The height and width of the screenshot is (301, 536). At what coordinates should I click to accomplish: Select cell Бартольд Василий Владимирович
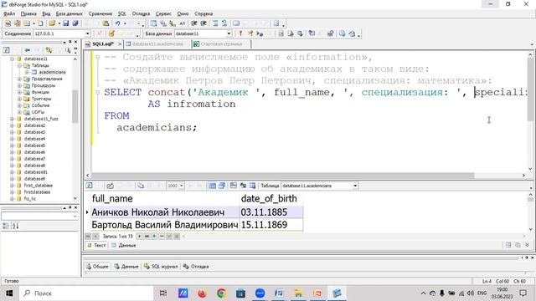tap(165, 225)
